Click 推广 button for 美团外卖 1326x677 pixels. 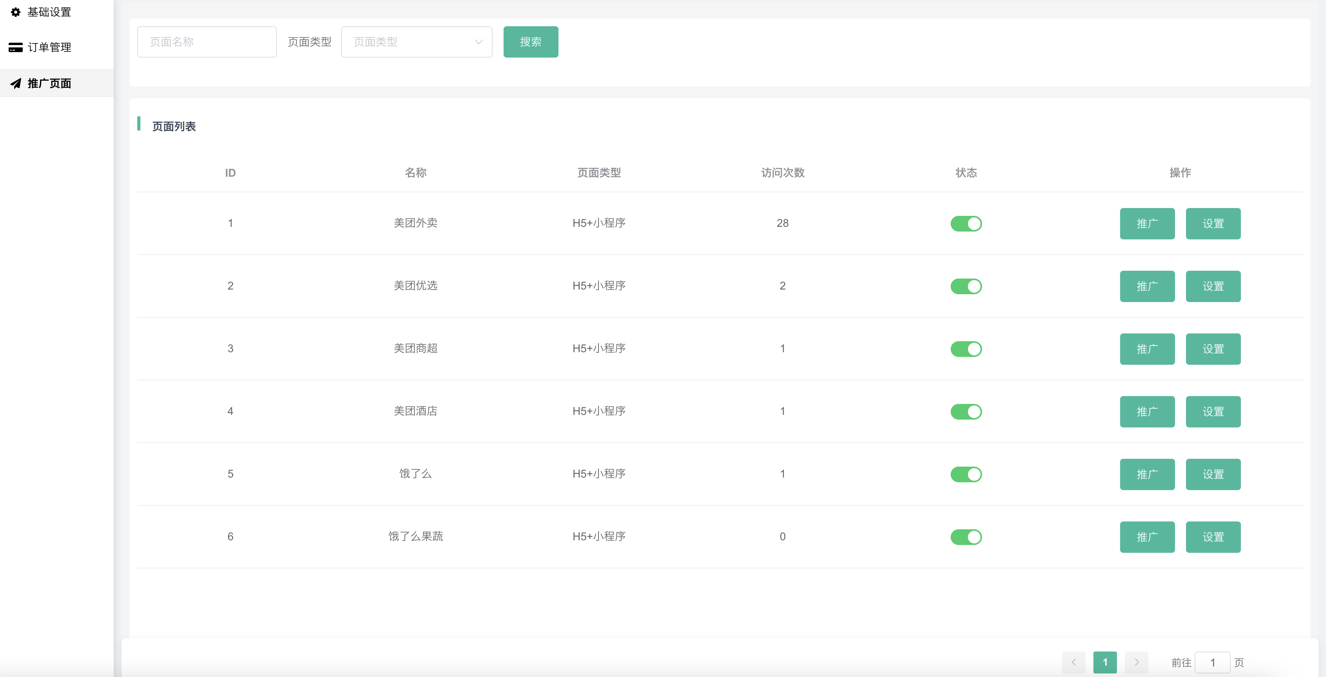1148,224
